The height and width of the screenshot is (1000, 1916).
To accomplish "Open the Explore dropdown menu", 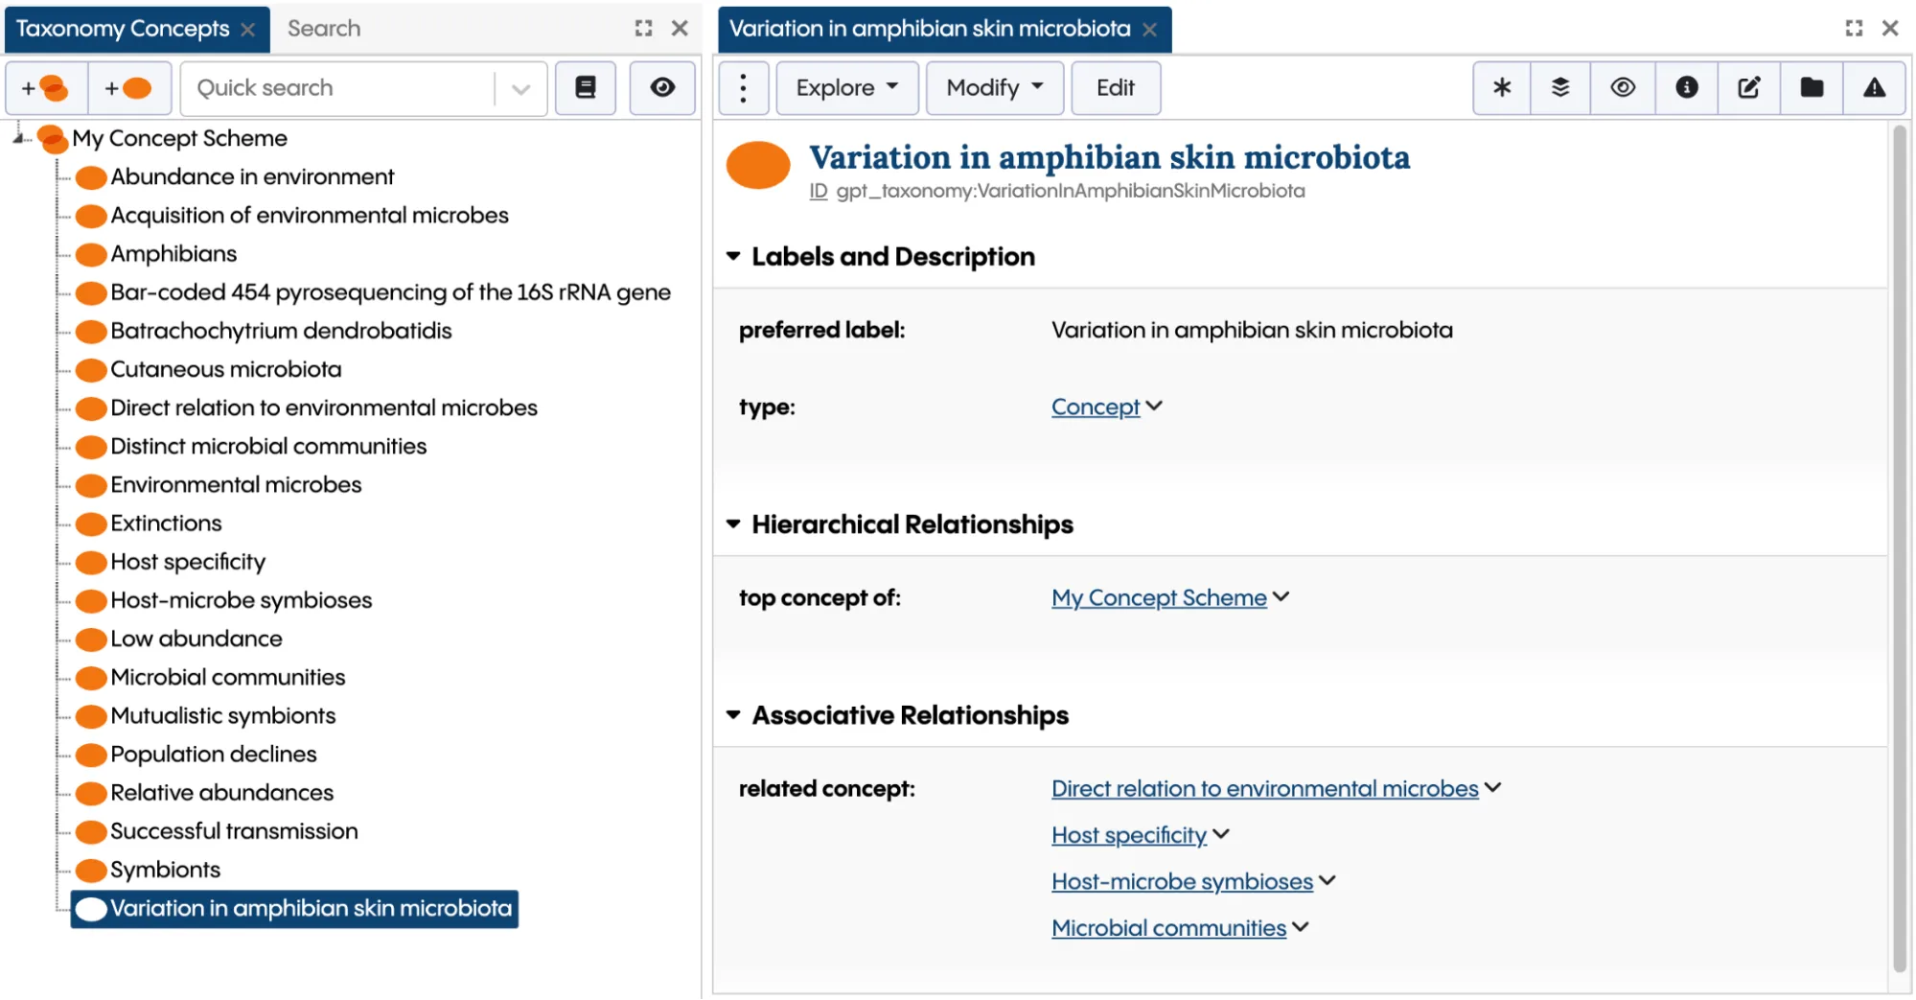I will coord(847,88).
